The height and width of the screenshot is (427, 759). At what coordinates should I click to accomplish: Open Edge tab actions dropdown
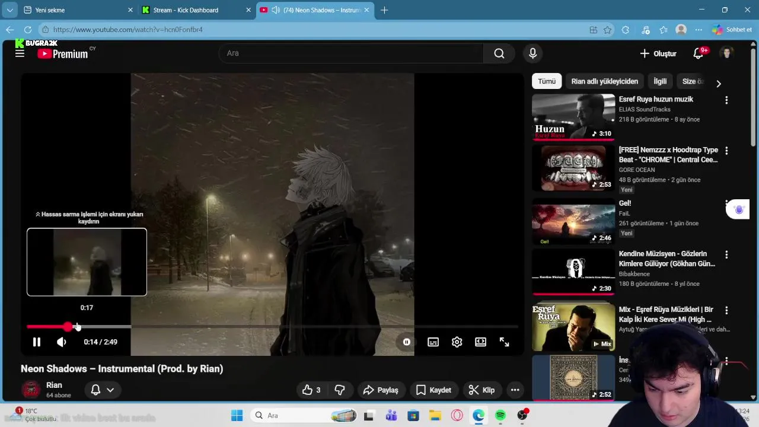pos(9,10)
